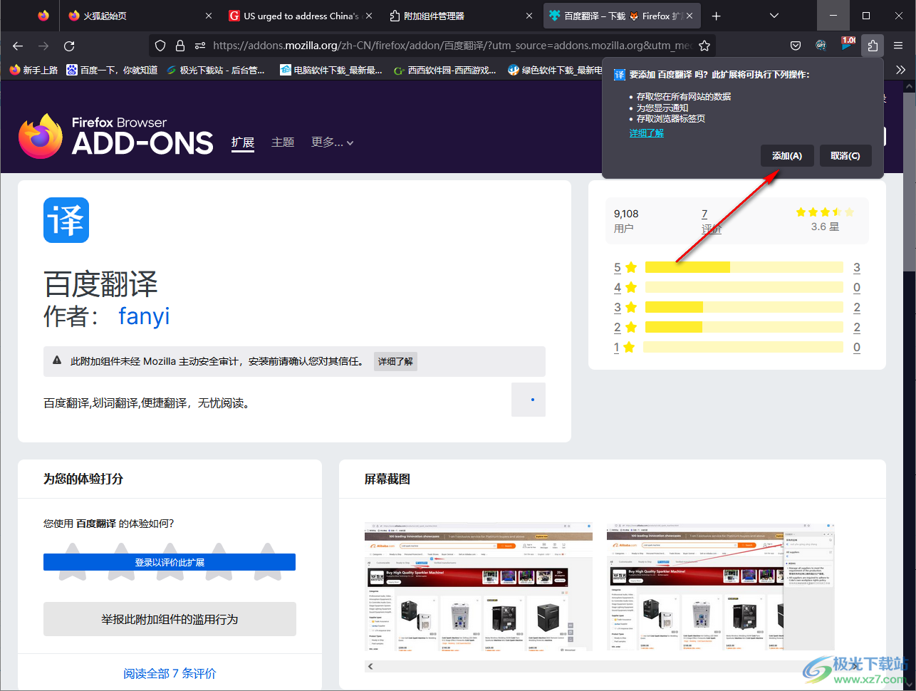The height and width of the screenshot is (691, 916).
Task: Click the 5-star row star icon
Action: 631,268
